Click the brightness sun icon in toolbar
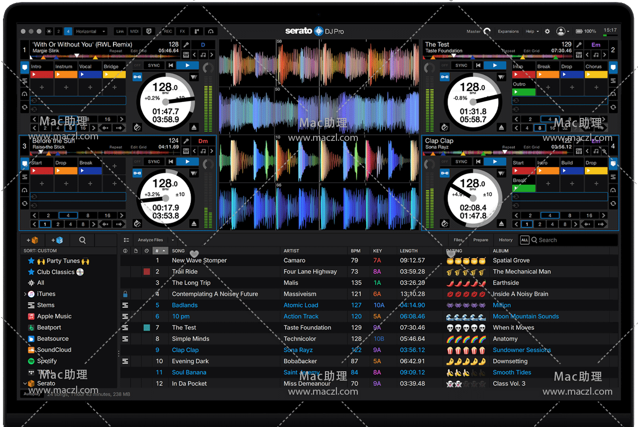 49,31
